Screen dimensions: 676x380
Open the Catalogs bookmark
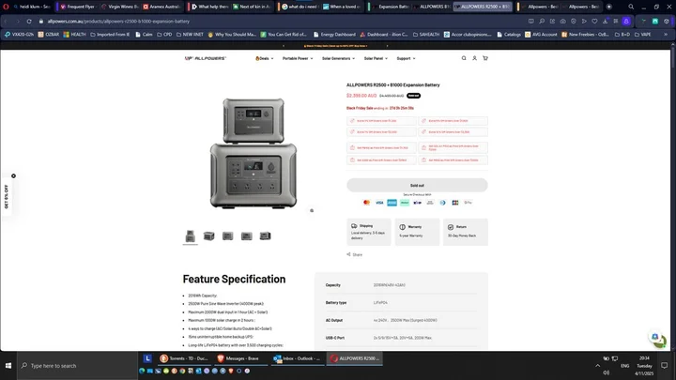point(509,34)
